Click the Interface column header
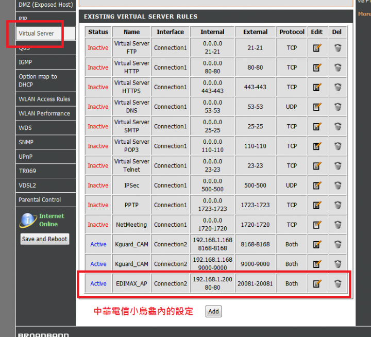The height and width of the screenshot is (337, 371). pos(171,32)
